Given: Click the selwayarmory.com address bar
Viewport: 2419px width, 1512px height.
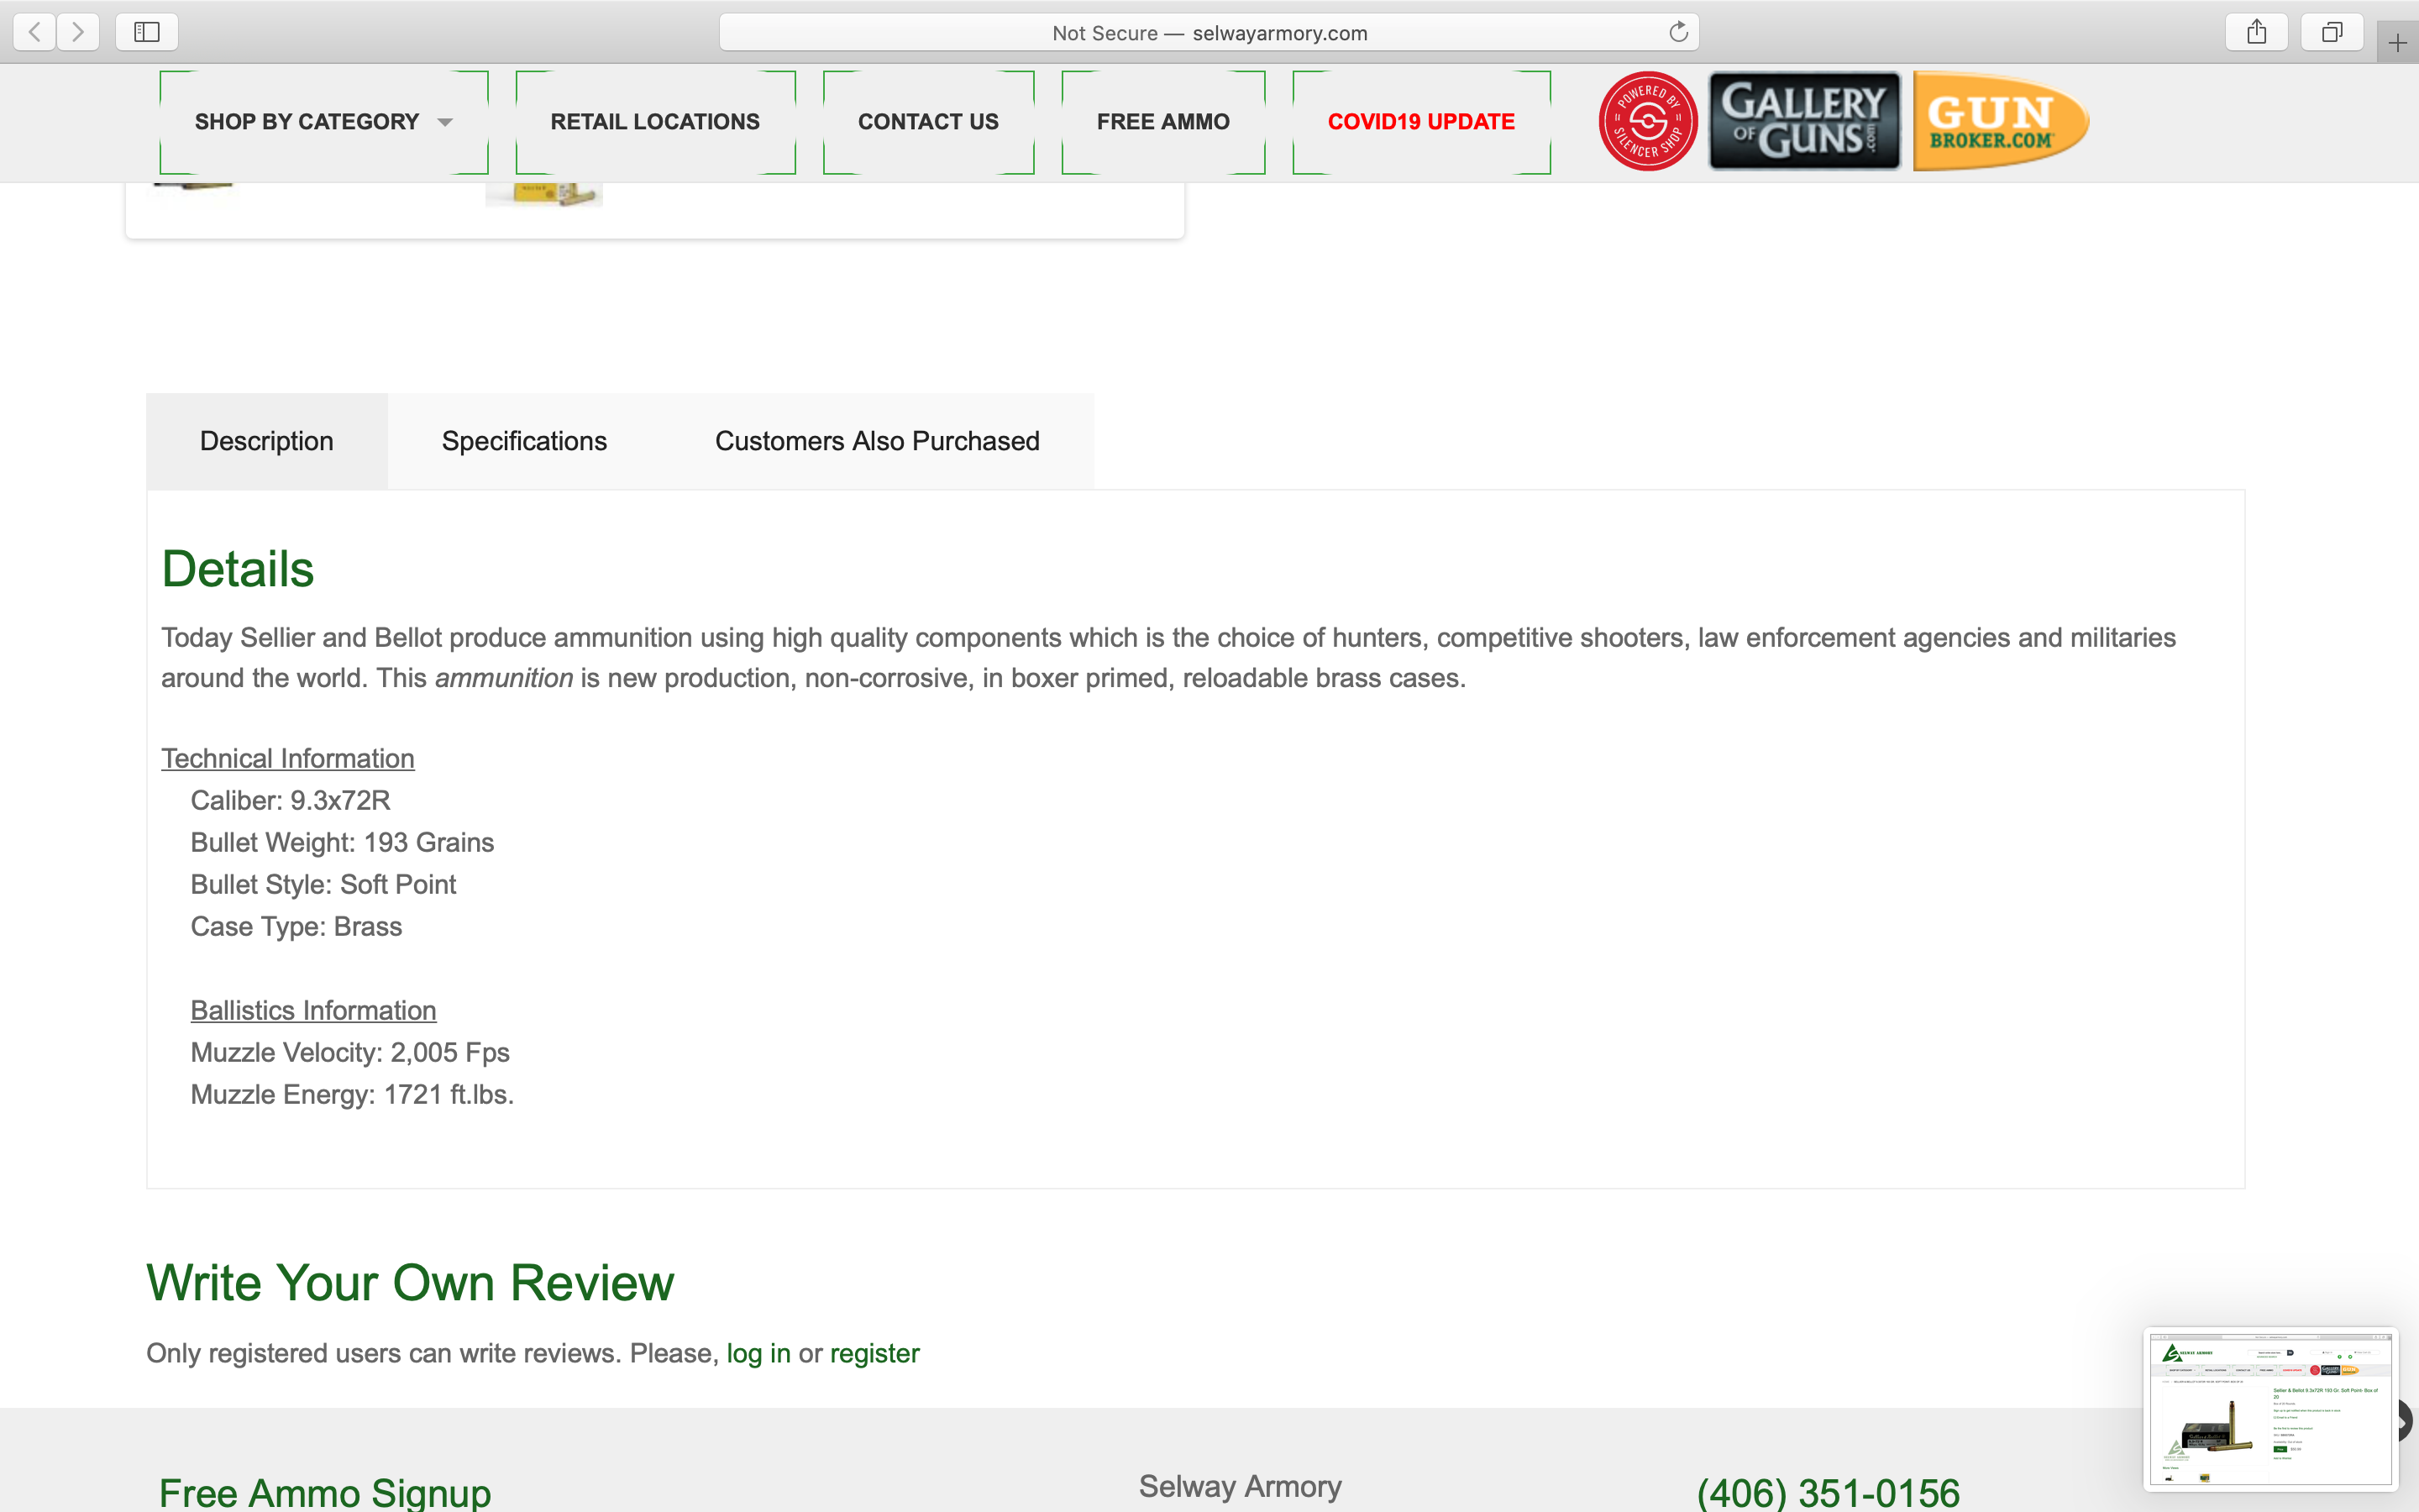Looking at the screenshot, I should click(1209, 32).
